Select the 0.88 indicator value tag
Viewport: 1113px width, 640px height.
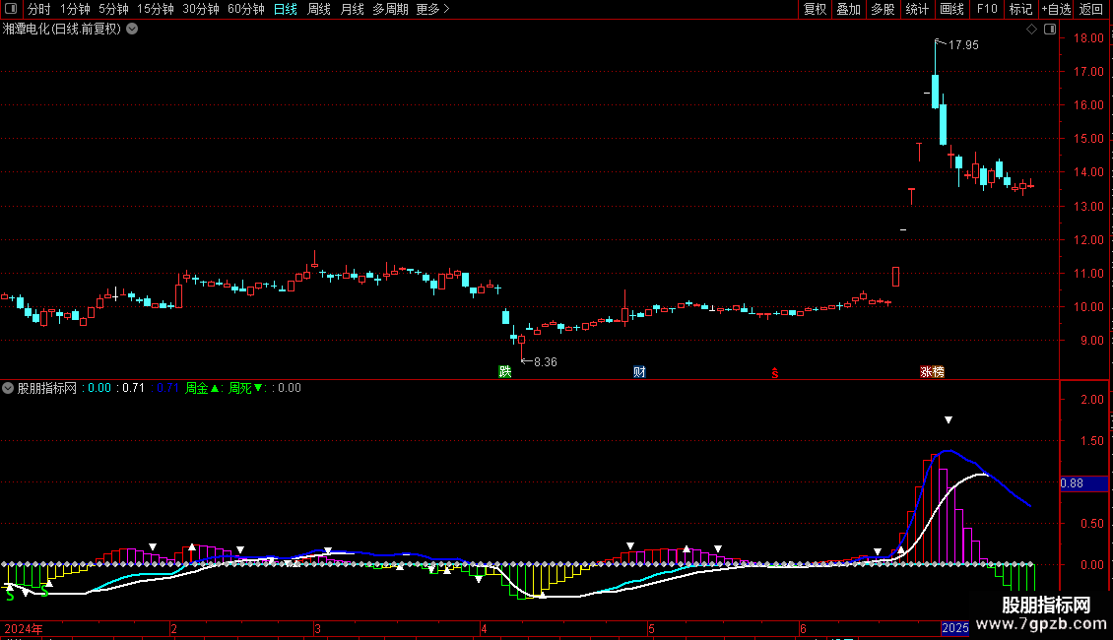click(1083, 483)
